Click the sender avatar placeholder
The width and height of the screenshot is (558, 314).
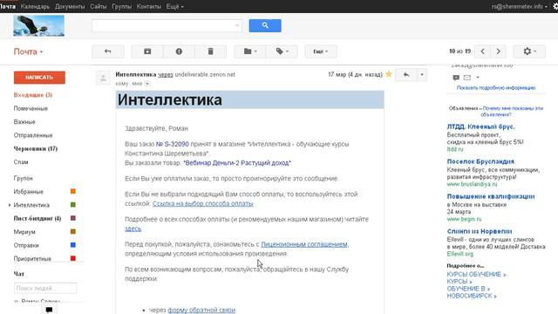(103, 78)
